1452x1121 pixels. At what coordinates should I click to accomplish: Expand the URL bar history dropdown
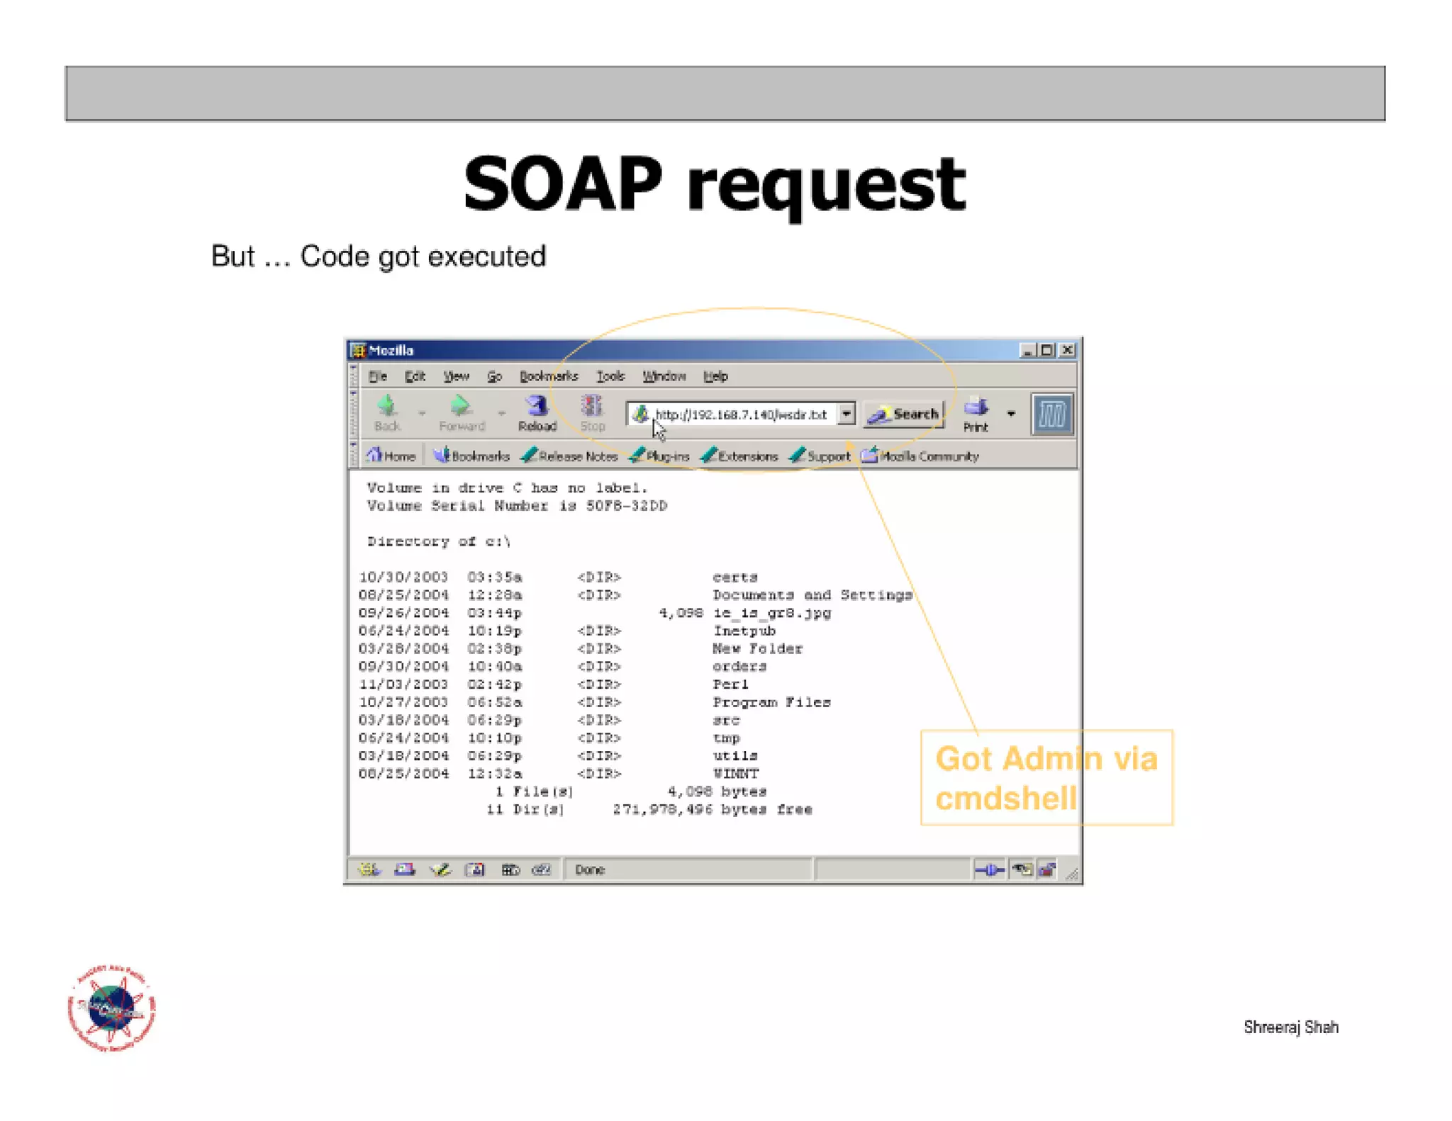(x=847, y=414)
